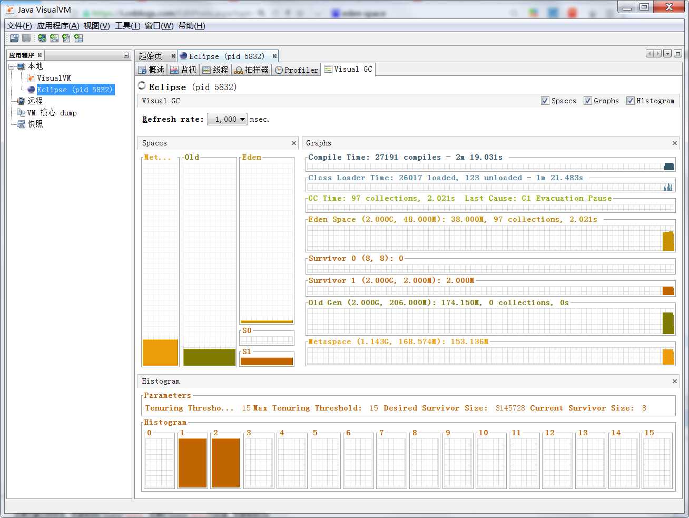Open the 窗口(W) menu

[x=159, y=26]
